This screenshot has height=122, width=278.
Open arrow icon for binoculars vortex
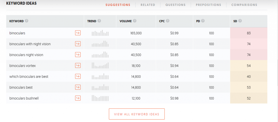point(78,65)
